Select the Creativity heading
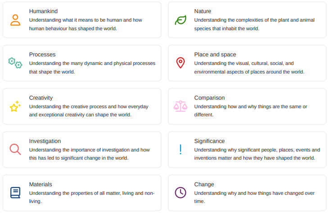331x216 pixels. coord(41,98)
